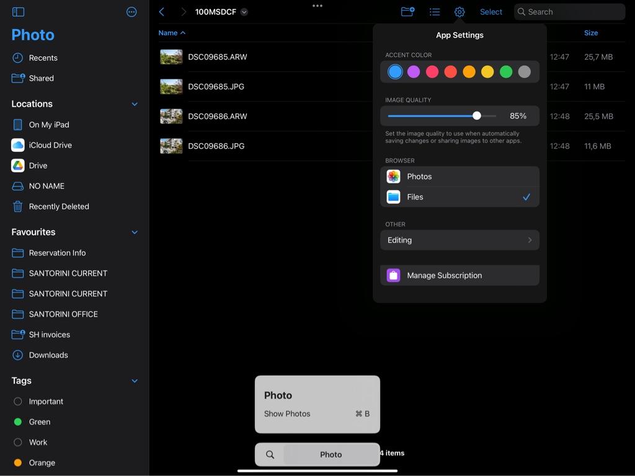This screenshot has height=476, width=635.
Task: Collapse the Favourites section
Action: (135, 232)
